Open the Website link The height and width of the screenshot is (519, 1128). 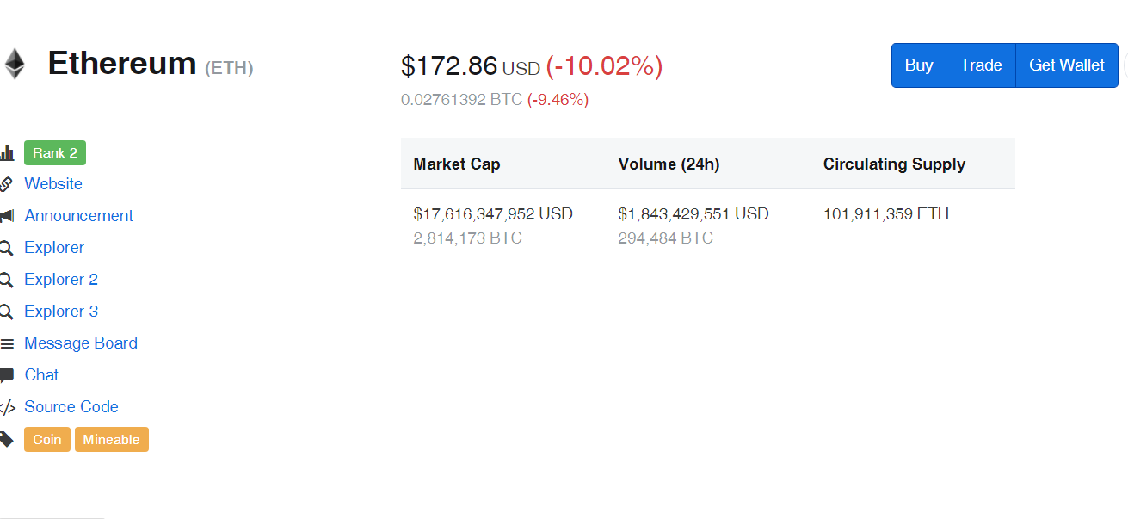point(53,184)
